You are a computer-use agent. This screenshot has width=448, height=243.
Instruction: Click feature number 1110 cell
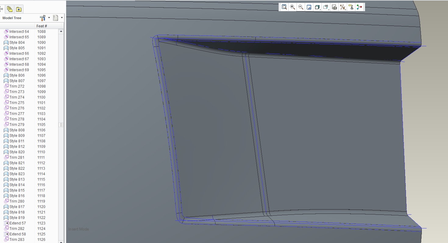point(41,152)
